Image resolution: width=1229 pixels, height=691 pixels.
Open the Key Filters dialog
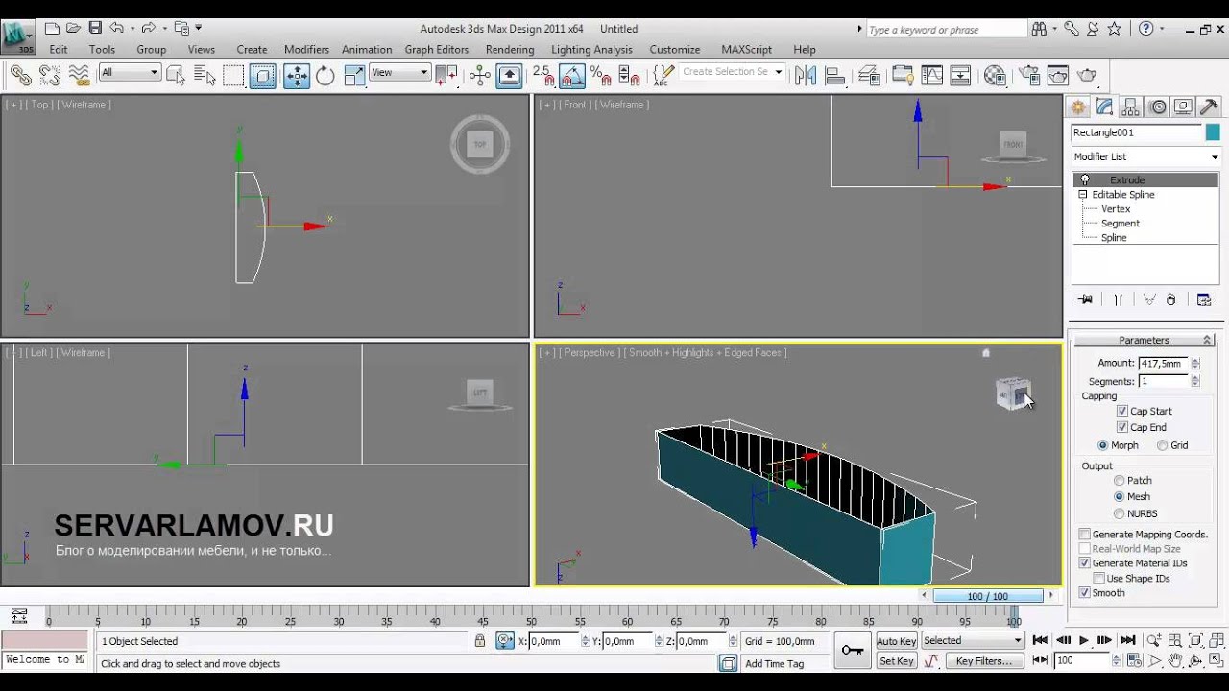tap(984, 661)
